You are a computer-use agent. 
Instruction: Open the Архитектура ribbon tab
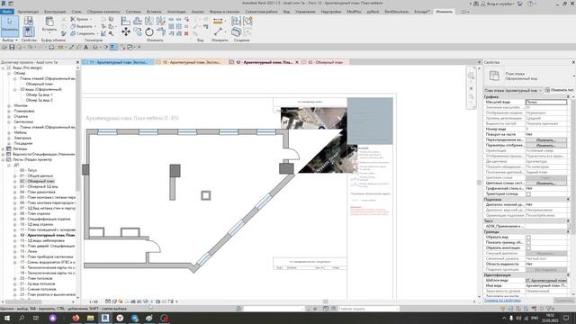[x=28, y=12]
